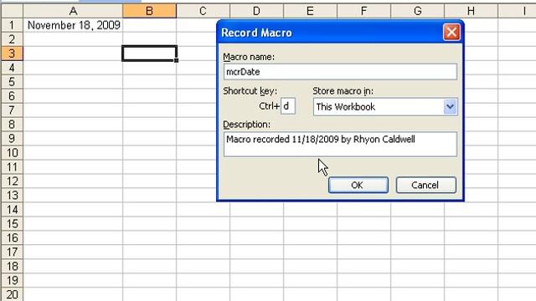Select column F header
The image size is (536, 301).
click(364, 11)
